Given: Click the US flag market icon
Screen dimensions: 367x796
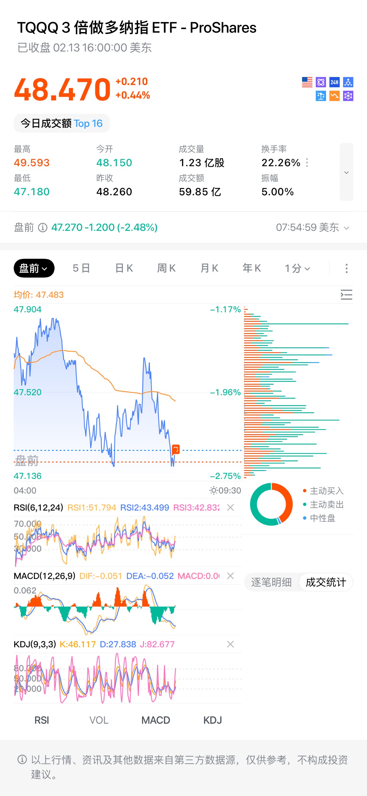Looking at the screenshot, I should 307,82.
